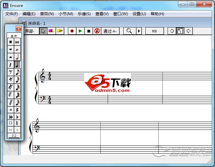
Task: Open the 窗口(W) menu
Action: tap(121, 14)
